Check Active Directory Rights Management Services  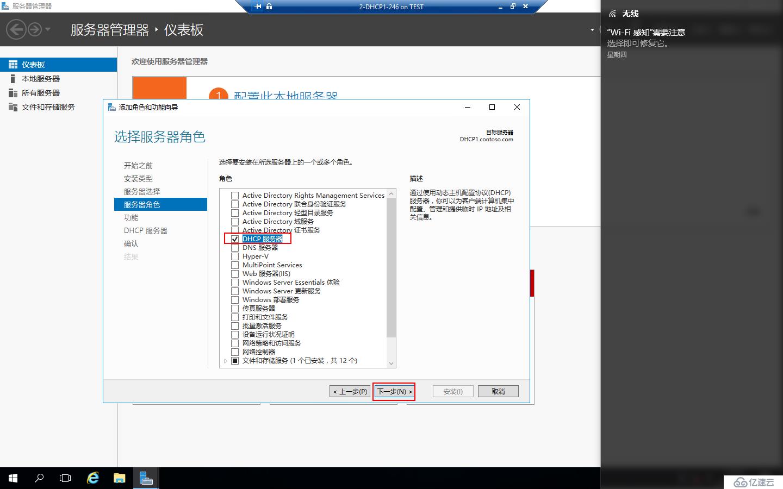(x=235, y=196)
